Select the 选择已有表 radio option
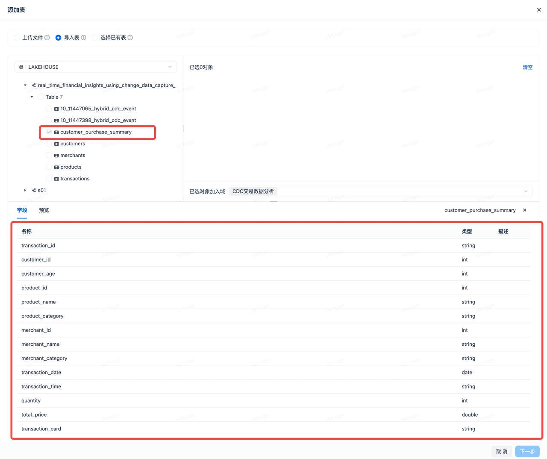 tap(95, 38)
